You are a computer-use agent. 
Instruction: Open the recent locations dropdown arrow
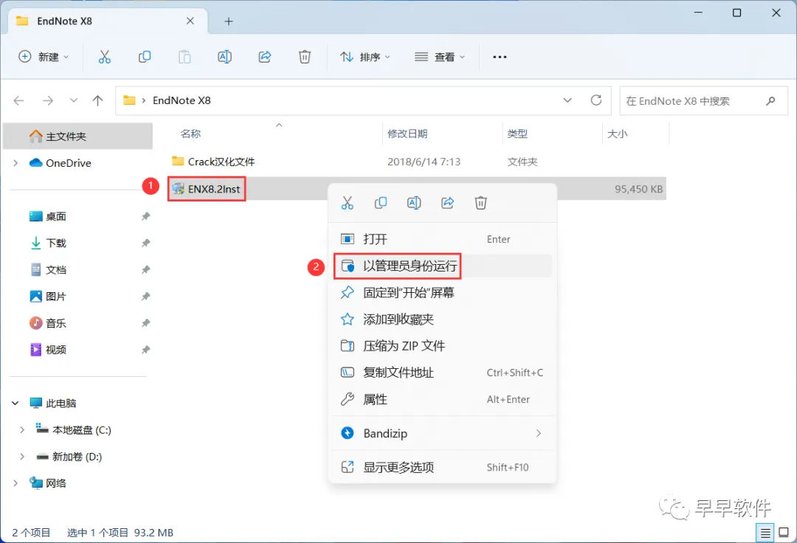(x=74, y=100)
